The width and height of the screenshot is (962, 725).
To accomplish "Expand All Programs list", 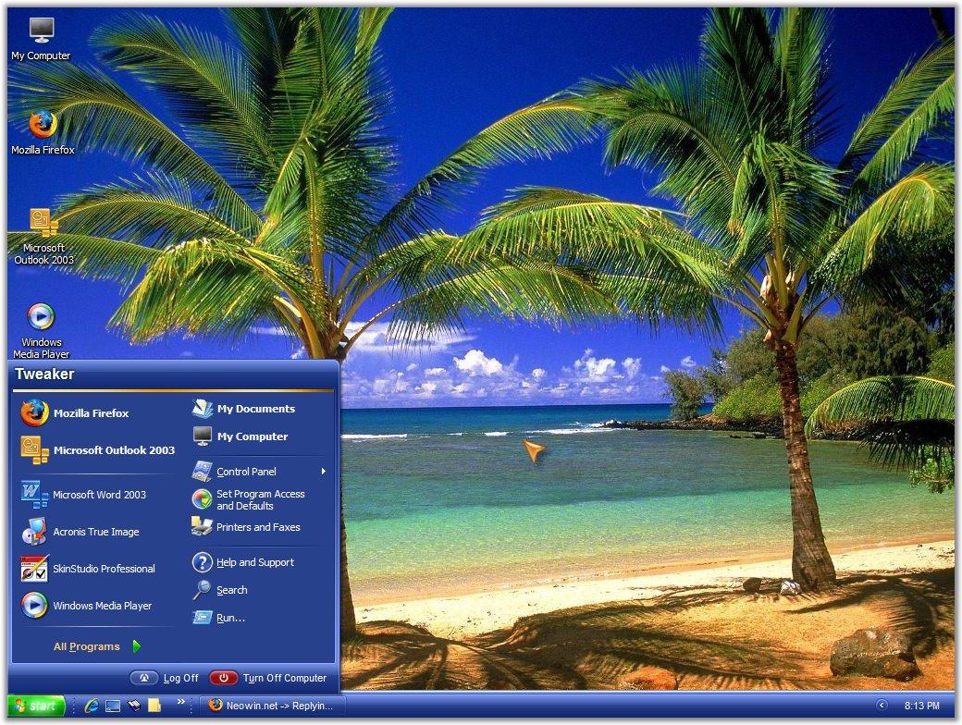I will point(97,646).
